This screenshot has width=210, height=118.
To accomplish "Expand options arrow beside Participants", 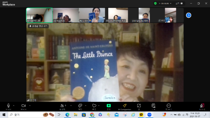I will pos(71,106).
